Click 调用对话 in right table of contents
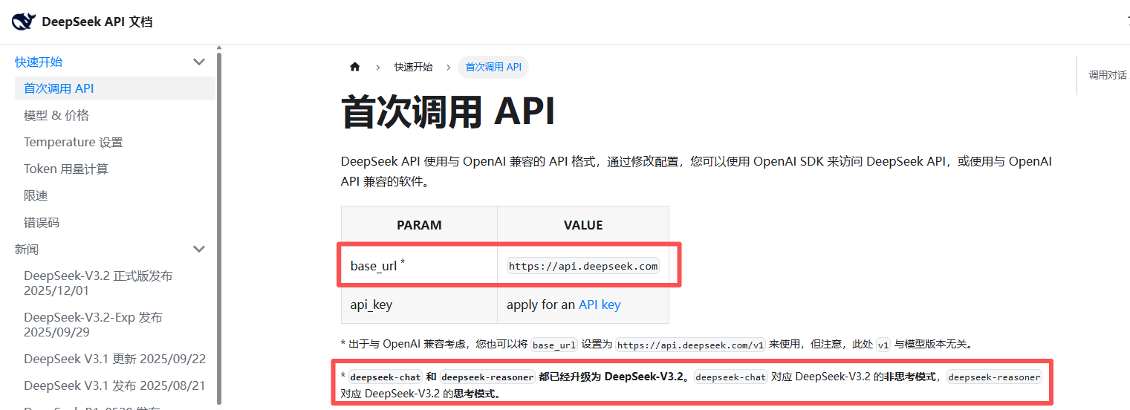This screenshot has width=1130, height=410. [x=1108, y=75]
